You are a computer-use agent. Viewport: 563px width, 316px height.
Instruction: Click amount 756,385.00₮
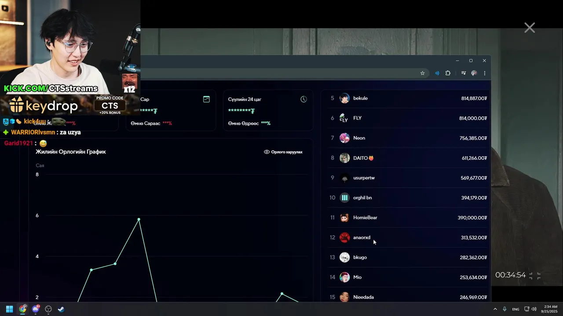pos(473,138)
